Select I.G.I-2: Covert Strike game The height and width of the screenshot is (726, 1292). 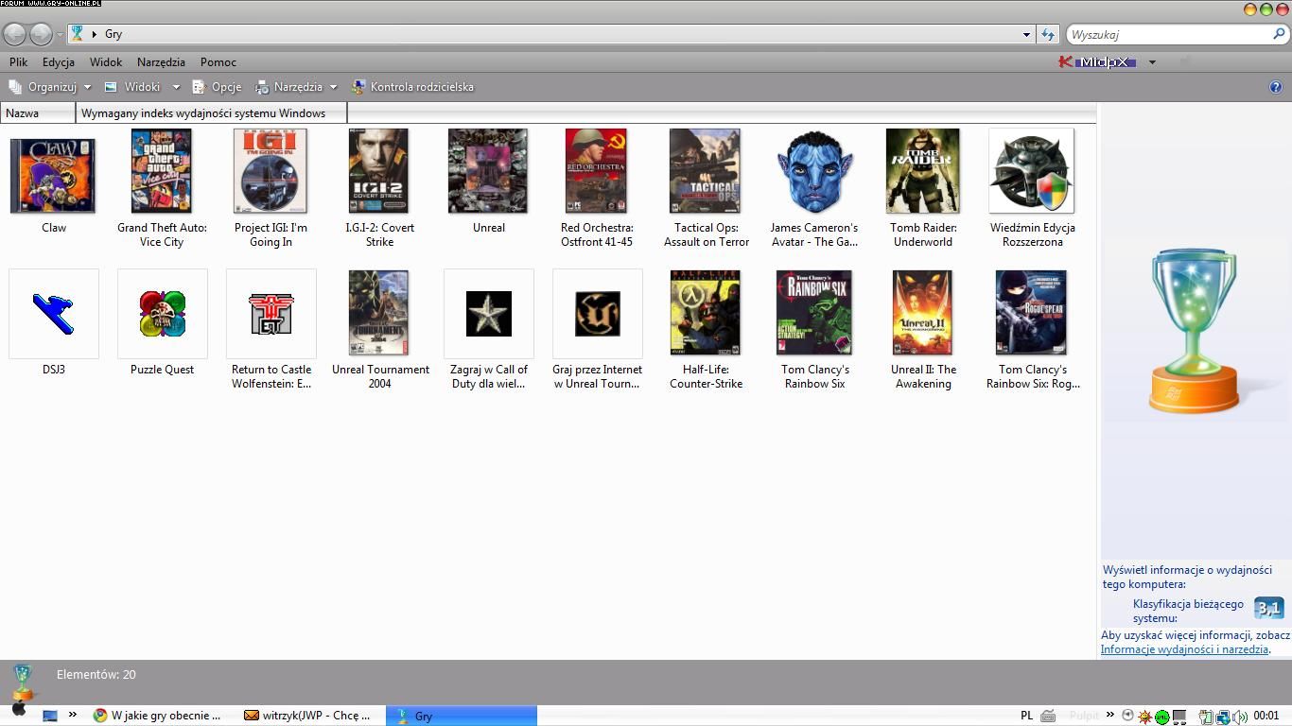[x=378, y=171]
